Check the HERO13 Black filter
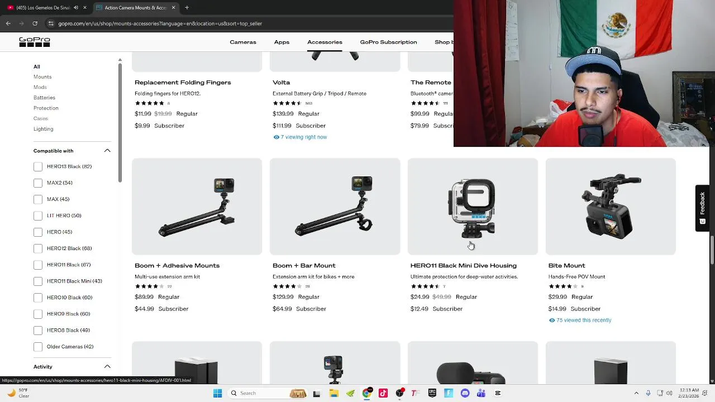 pos(38,166)
